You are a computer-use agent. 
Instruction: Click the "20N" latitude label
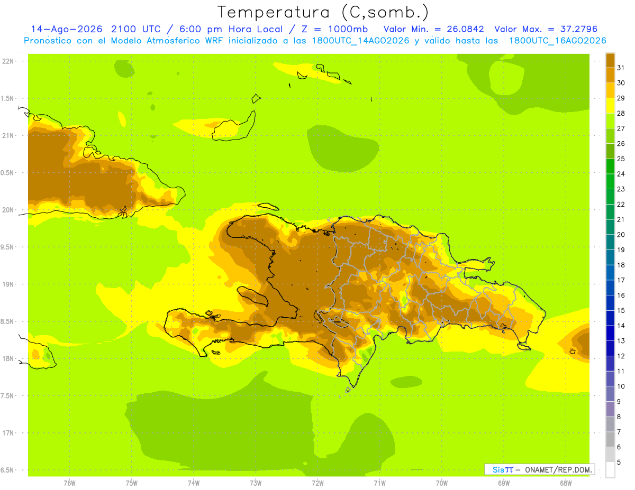coord(8,210)
